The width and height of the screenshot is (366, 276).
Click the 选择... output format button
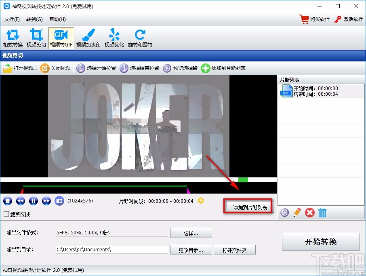191,233
